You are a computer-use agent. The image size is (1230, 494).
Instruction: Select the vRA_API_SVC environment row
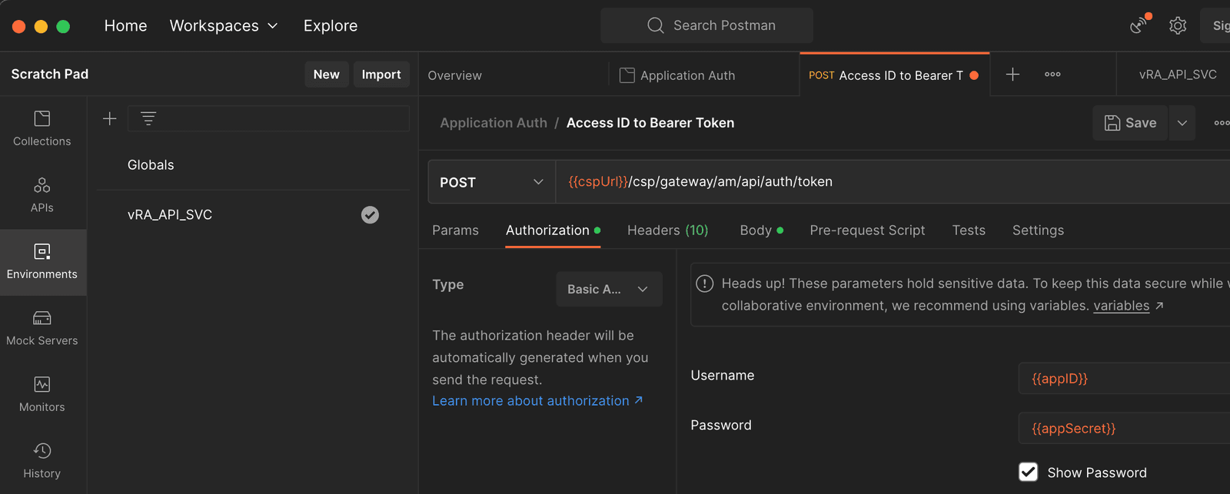(x=253, y=215)
